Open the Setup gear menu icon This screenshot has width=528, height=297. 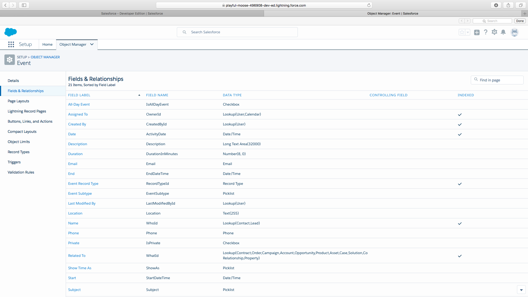click(494, 32)
